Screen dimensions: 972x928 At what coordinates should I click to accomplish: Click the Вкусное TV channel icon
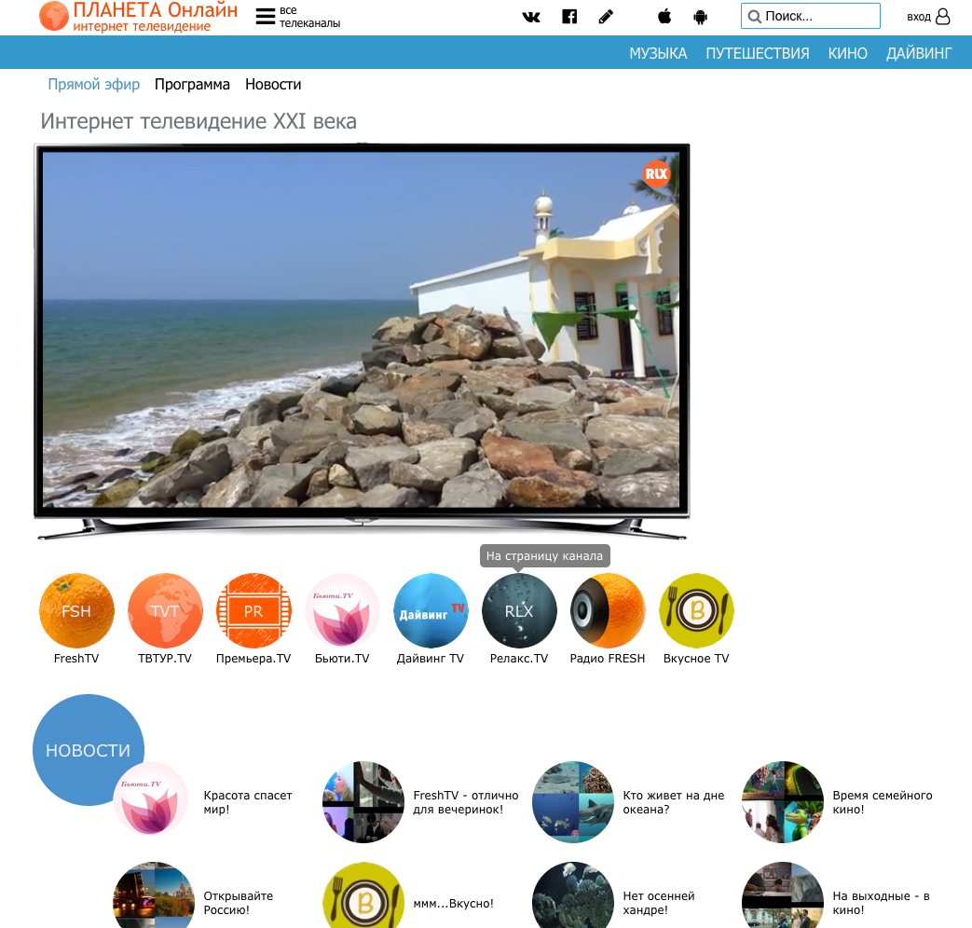[696, 611]
